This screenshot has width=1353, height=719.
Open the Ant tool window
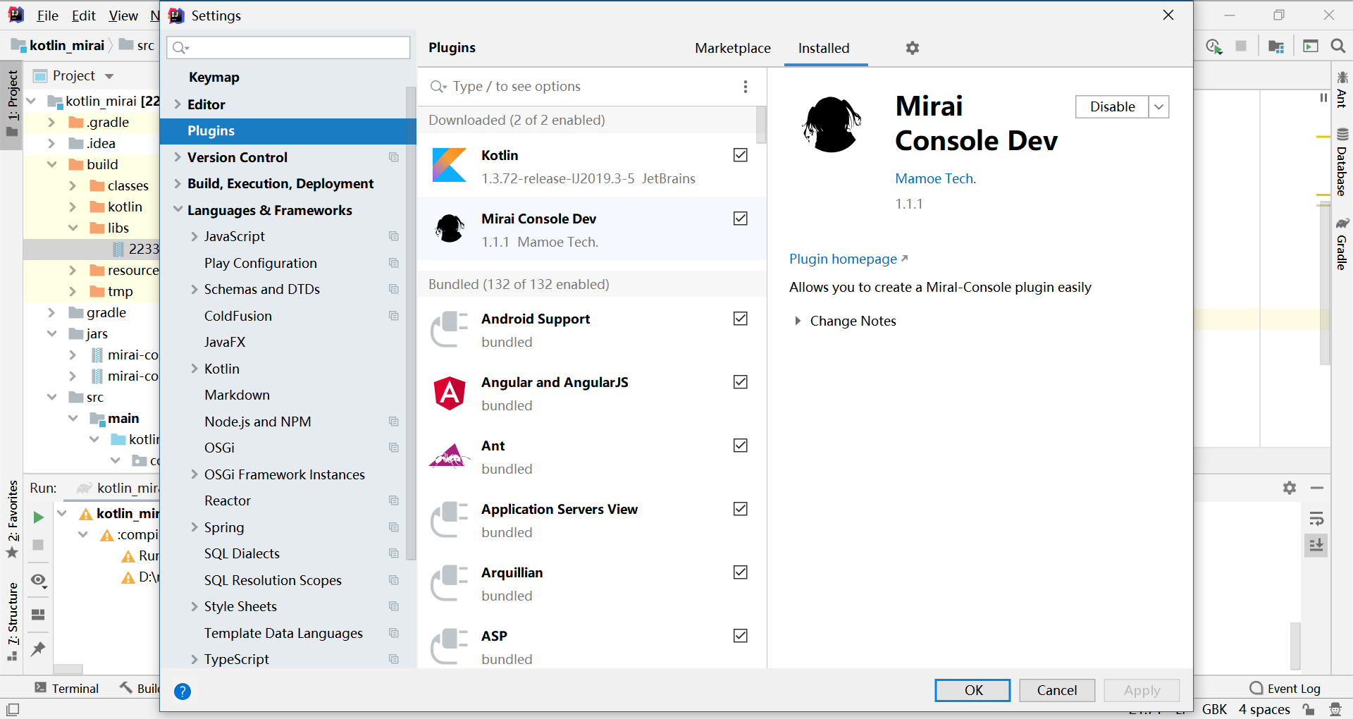[1342, 90]
